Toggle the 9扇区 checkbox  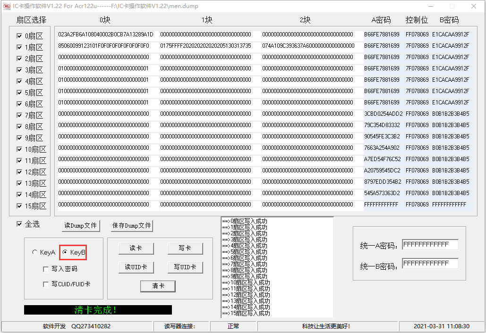click(x=19, y=138)
